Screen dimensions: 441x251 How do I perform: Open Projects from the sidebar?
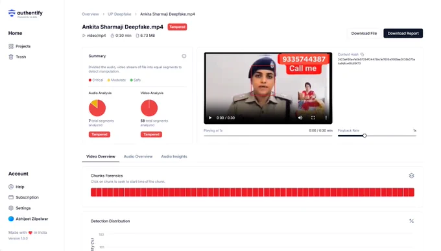[x=19, y=46]
